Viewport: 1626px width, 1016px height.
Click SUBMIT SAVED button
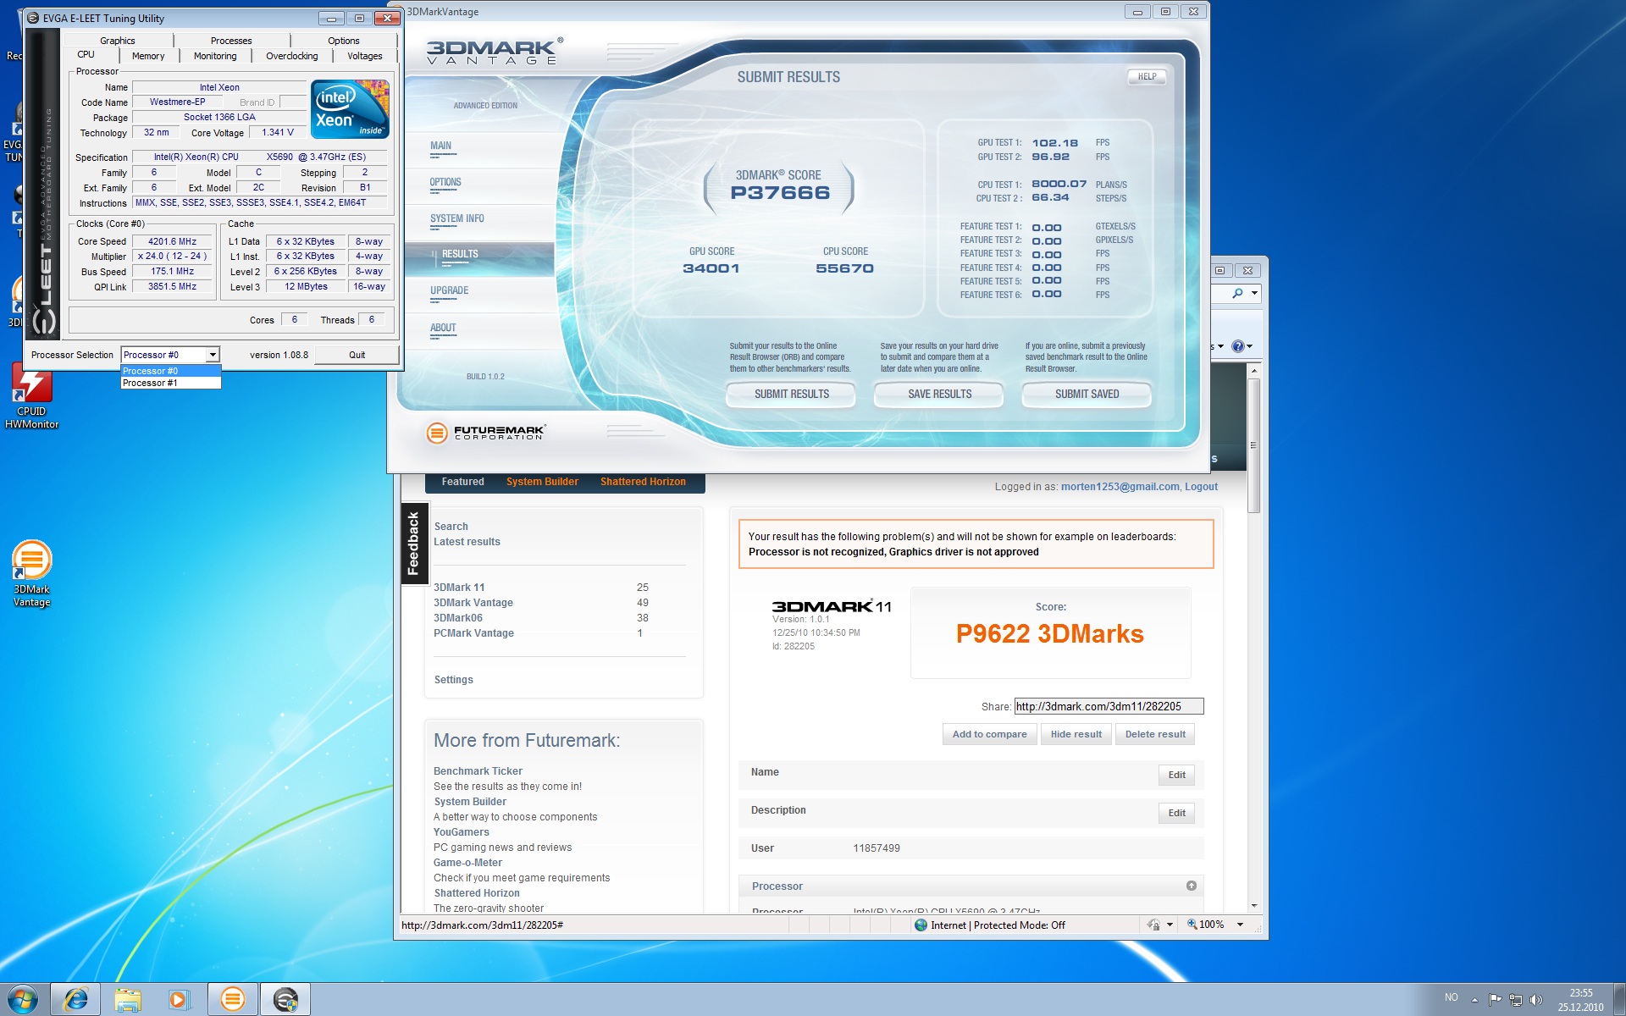click(x=1087, y=394)
